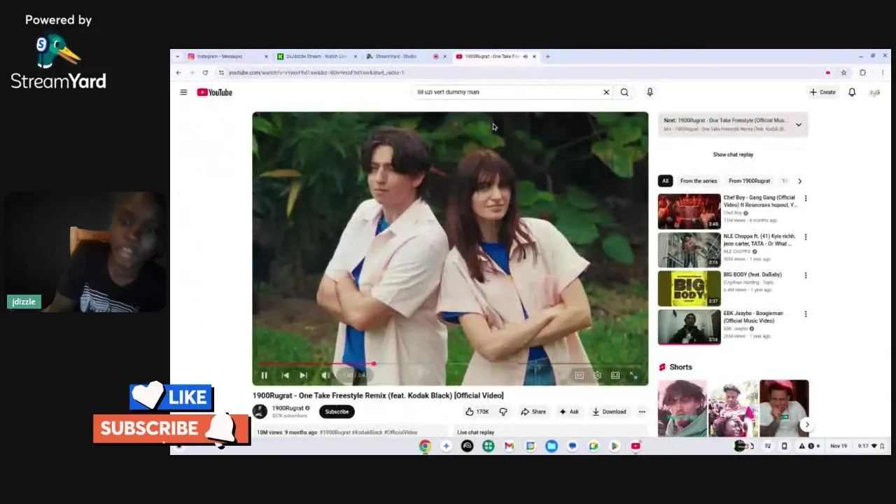The height and width of the screenshot is (504, 896).
Task: Switch to StreamYard Studio tab
Action: point(406,57)
